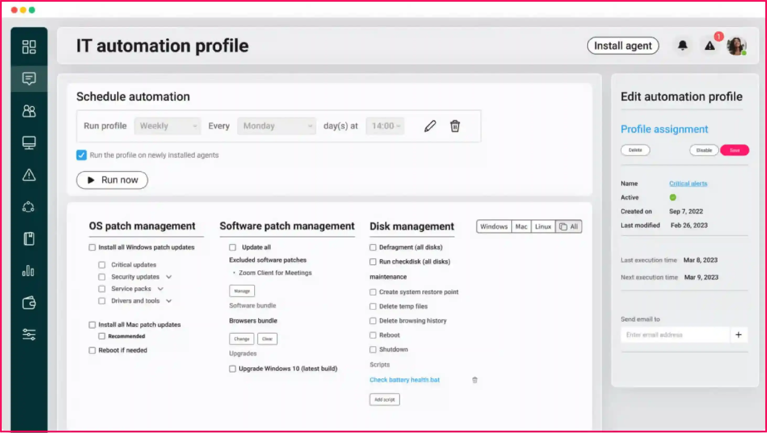Screen dimensions: 767x433
Task: Open the chat messages sidebar icon
Action: pos(29,79)
